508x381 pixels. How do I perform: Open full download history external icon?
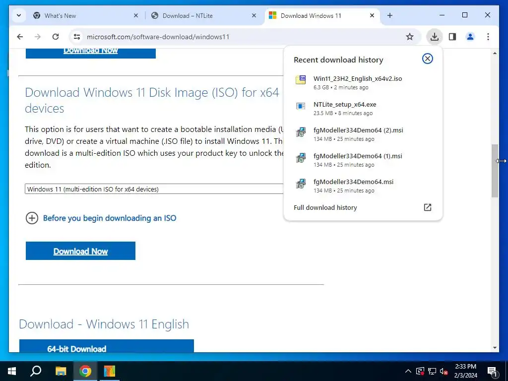point(427,207)
